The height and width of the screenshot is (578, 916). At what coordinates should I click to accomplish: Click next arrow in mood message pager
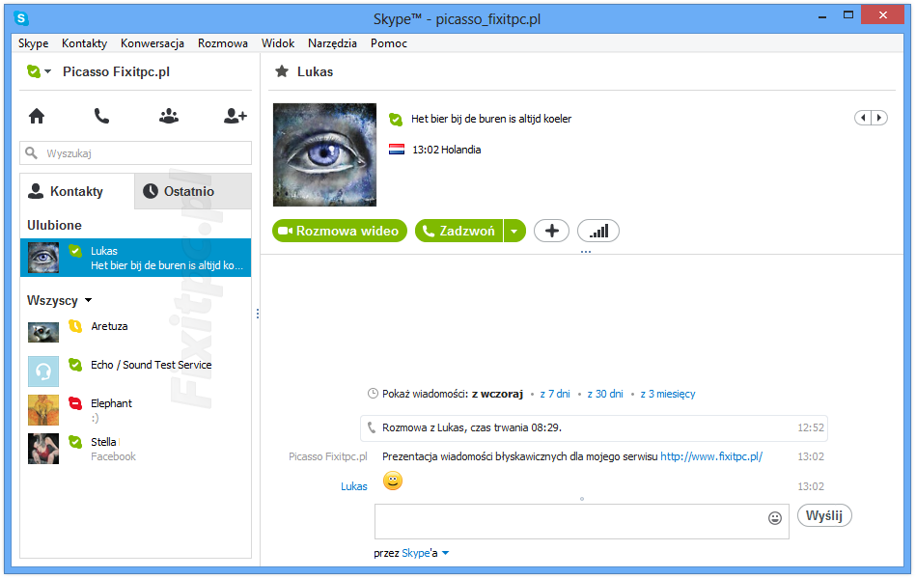(x=879, y=118)
